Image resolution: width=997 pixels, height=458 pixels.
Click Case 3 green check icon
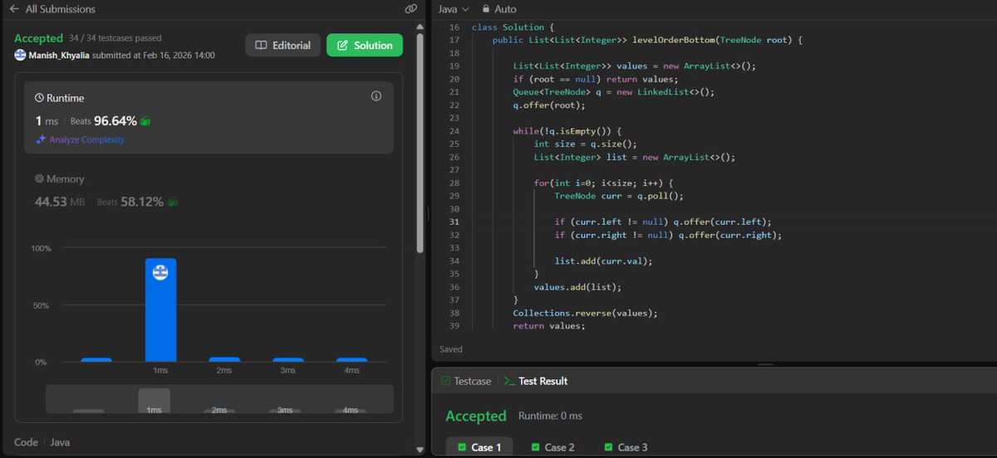tap(608, 447)
